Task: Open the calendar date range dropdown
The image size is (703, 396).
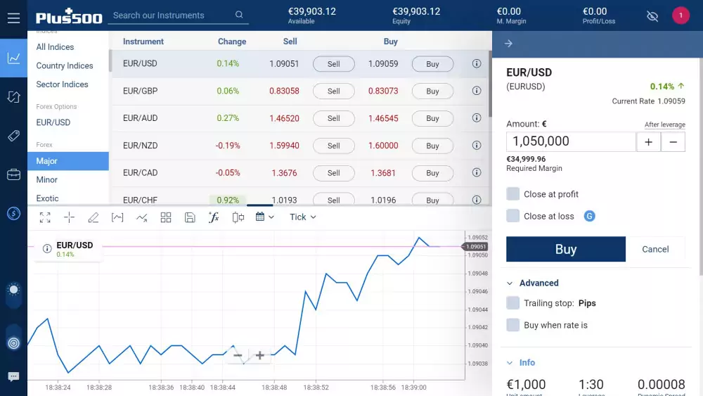Action: [x=264, y=217]
